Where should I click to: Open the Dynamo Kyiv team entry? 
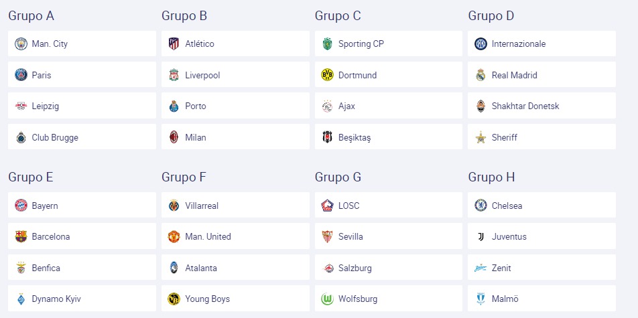82,299
